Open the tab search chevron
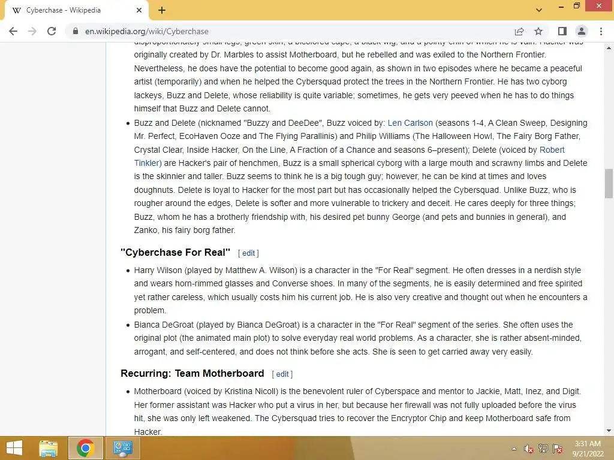614x460 pixels. point(539,10)
